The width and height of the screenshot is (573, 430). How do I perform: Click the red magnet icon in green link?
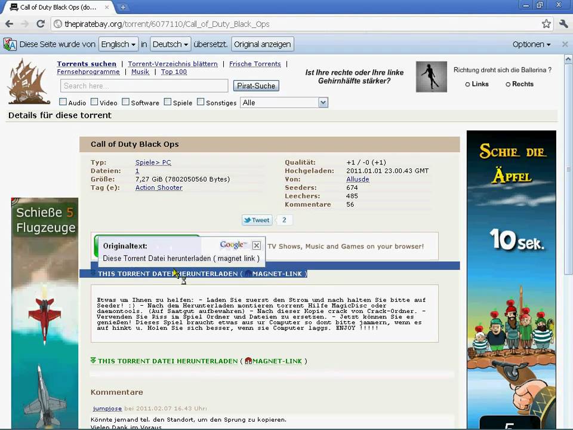pyautogui.click(x=248, y=361)
